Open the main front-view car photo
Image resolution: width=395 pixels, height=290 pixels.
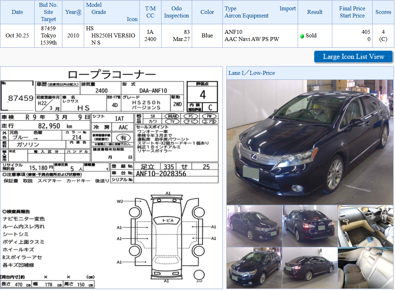click(x=309, y=142)
